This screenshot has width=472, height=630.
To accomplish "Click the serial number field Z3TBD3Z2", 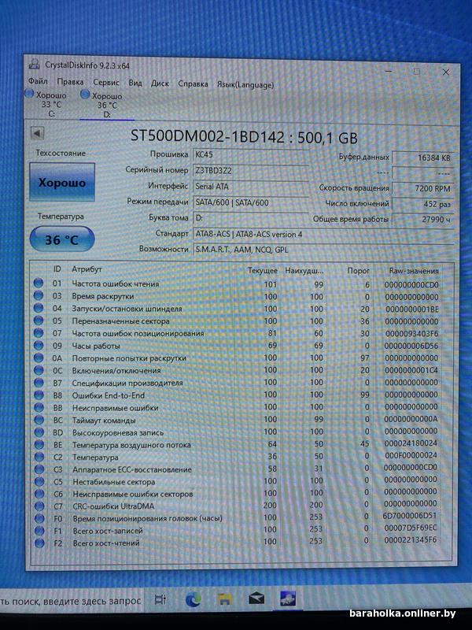I will point(250,171).
